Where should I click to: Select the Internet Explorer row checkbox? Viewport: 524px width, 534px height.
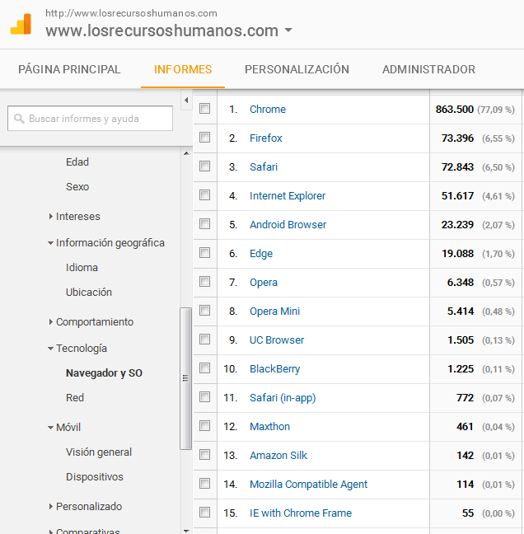click(204, 195)
